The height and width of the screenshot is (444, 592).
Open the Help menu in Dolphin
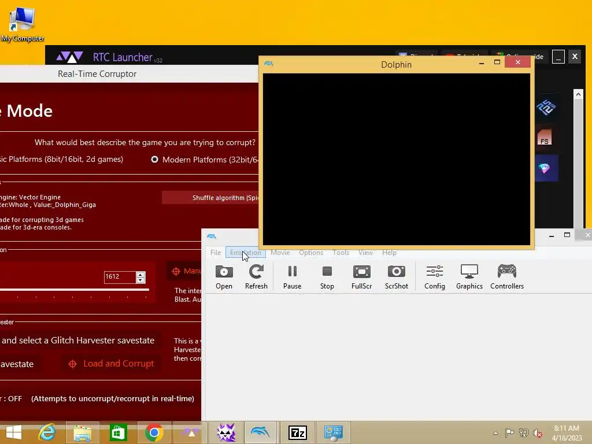[x=389, y=253]
